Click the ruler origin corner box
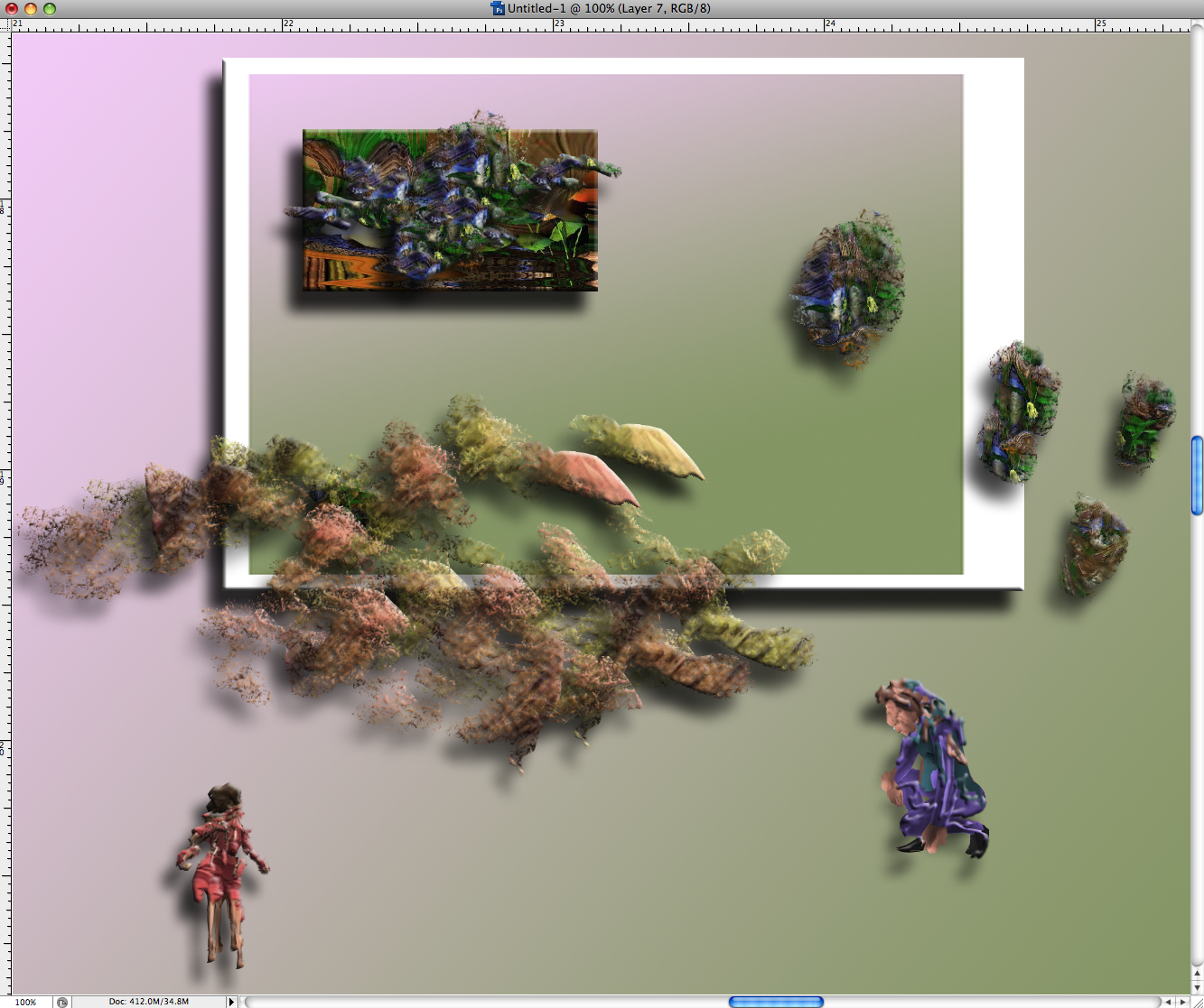The height and width of the screenshot is (1008, 1204). tap(5, 24)
